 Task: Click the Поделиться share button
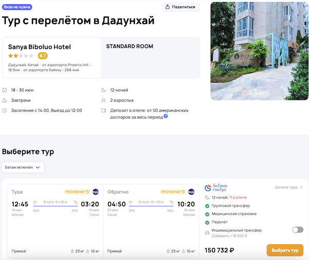point(181,7)
